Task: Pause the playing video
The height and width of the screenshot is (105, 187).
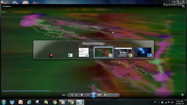Action: [93, 95]
